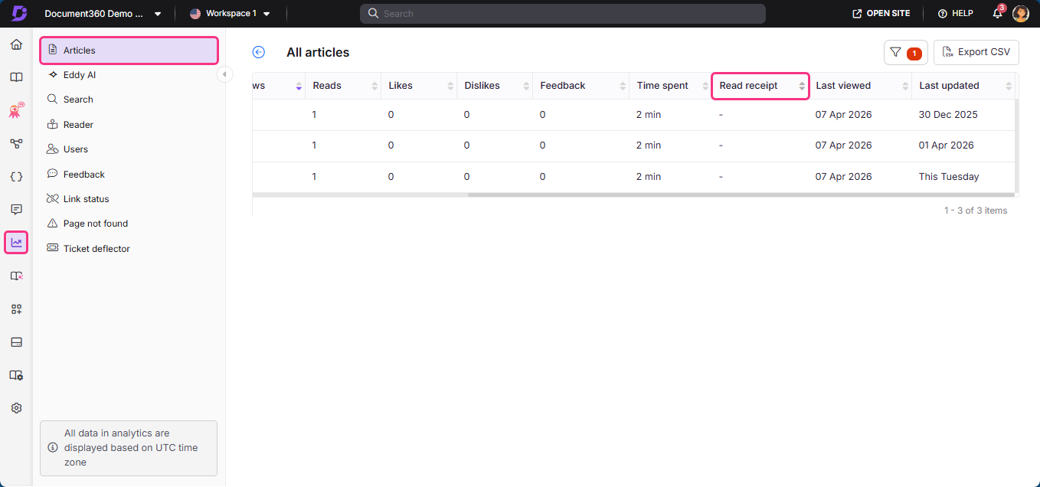The image size is (1040, 487).
Task: Collapse the analytics sidebar via chevron
Action: (224, 74)
